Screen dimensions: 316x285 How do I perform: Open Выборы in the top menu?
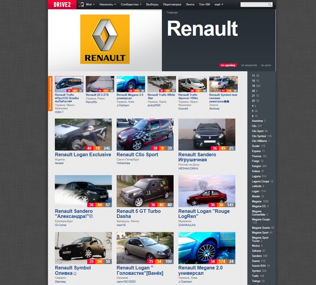click(152, 4)
